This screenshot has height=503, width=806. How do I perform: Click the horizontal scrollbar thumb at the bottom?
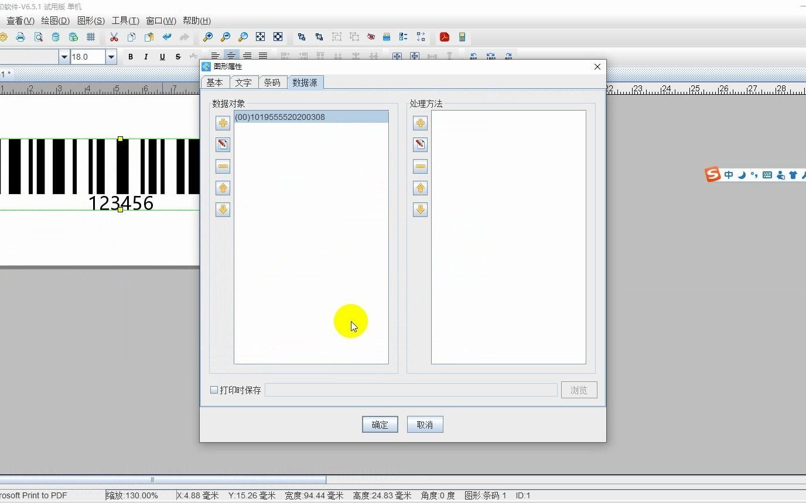(x=163, y=480)
